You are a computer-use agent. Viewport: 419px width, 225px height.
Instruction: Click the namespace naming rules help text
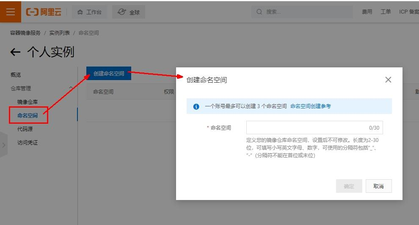[x=312, y=148]
